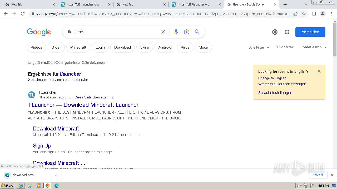Start voice search with microphone icon
337x189 pixels.
tap(176, 32)
